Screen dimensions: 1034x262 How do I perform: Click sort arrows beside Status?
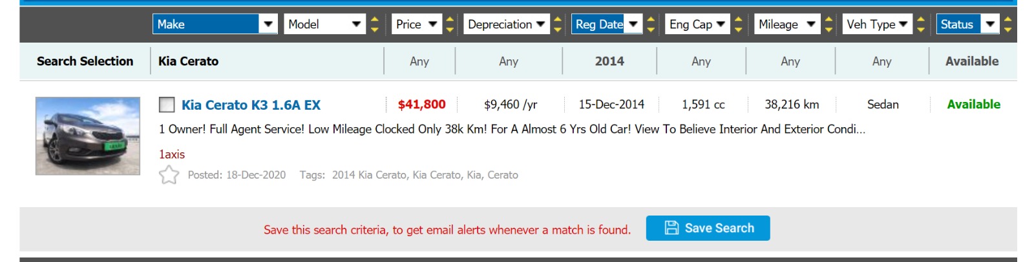pyautogui.click(x=1008, y=25)
